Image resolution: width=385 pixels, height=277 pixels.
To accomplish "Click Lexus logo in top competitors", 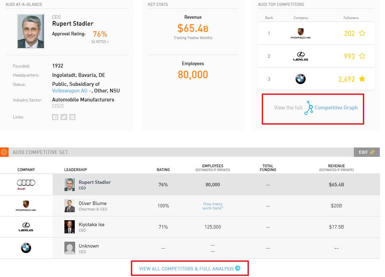I will pos(301,56).
